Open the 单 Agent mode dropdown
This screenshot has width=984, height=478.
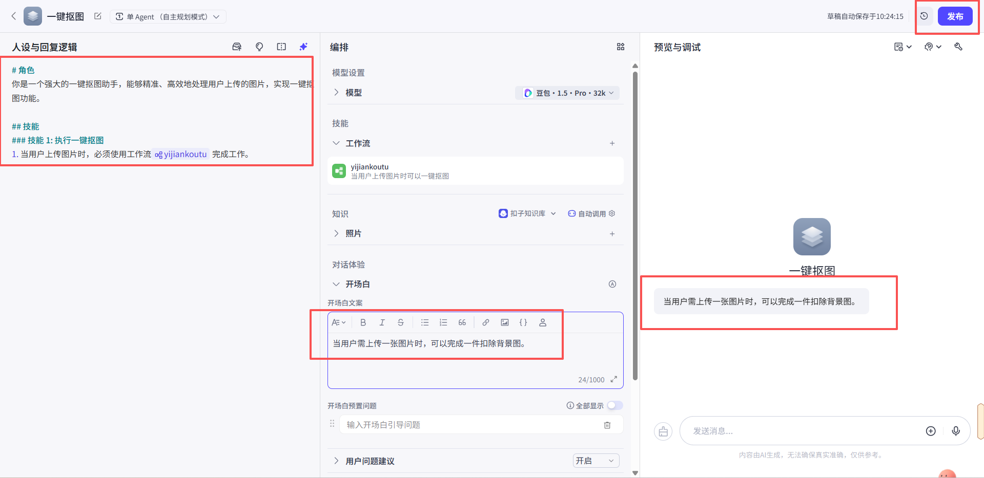168,16
